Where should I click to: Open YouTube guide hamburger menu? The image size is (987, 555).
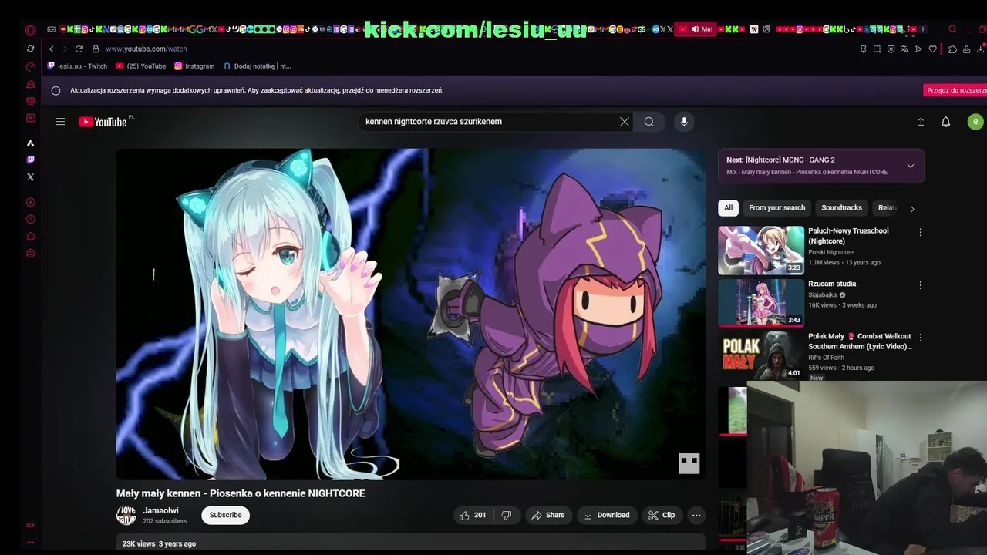(60, 122)
